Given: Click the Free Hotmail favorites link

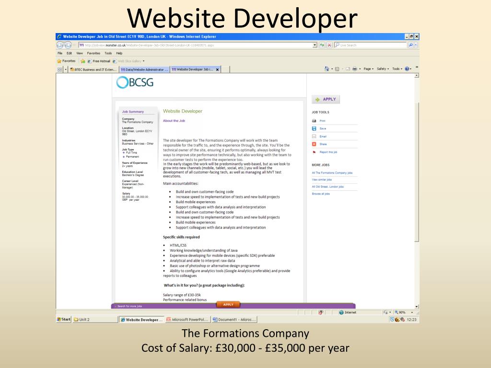Looking at the screenshot, I should (99, 61).
